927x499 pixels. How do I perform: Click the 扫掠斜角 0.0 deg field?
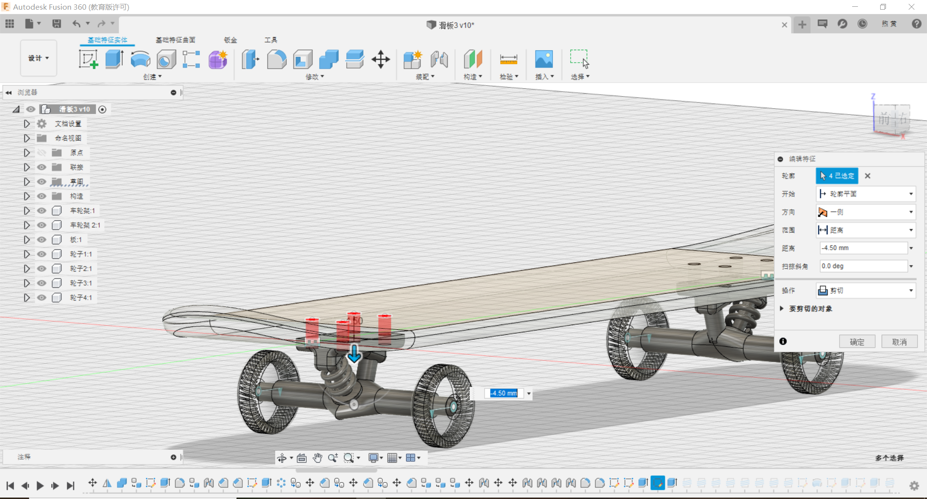coord(863,266)
